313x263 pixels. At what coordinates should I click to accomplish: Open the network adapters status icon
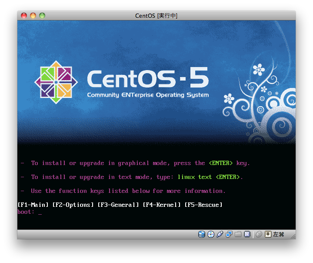pyautogui.click(x=229, y=234)
